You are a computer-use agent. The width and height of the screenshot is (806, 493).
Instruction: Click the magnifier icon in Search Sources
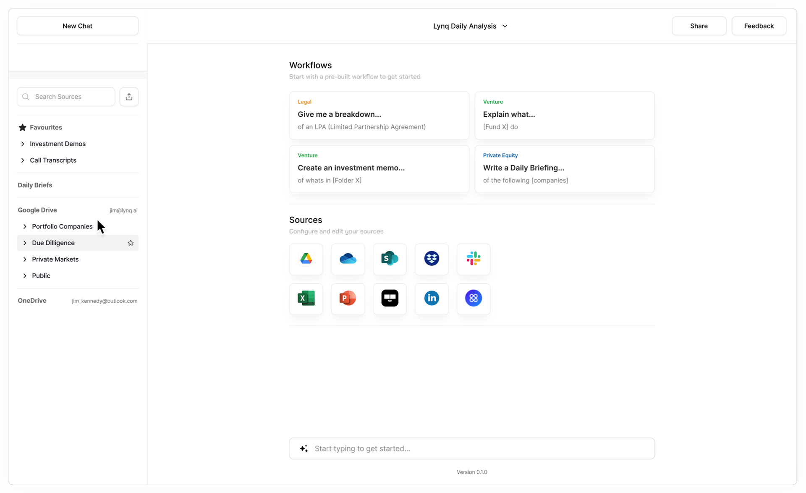click(26, 97)
